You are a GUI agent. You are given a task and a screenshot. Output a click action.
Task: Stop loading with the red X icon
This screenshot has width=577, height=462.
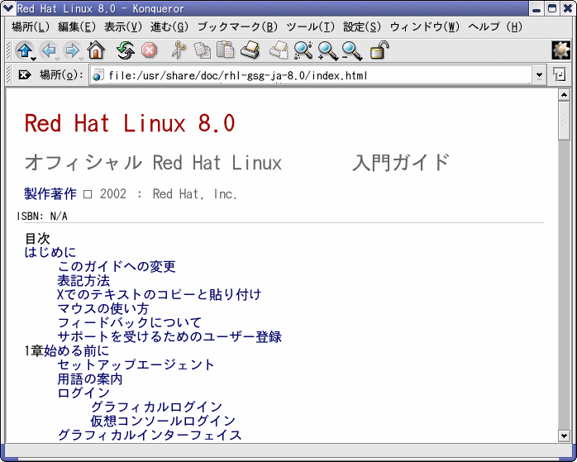[x=150, y=50]
